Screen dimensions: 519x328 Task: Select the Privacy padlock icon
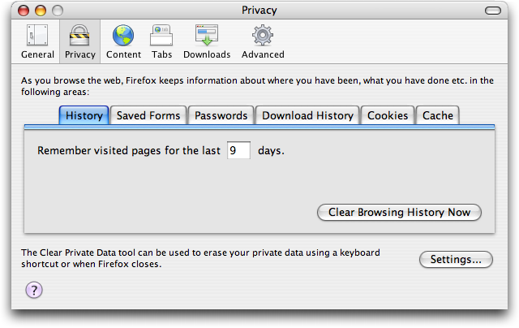79,35
